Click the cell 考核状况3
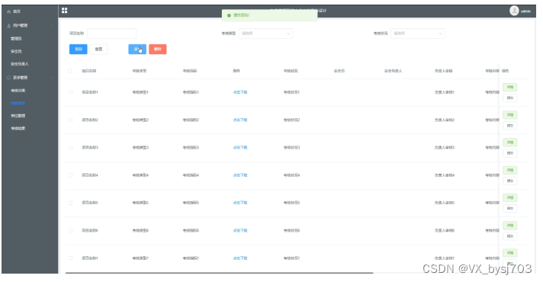 point(291,148)
